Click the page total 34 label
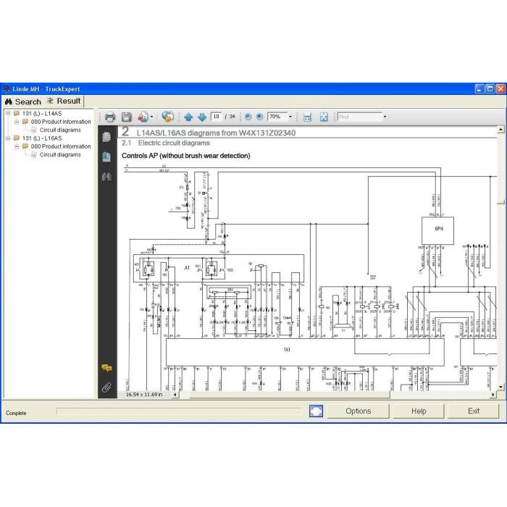The image size is (507, 507). click(232, 117)
